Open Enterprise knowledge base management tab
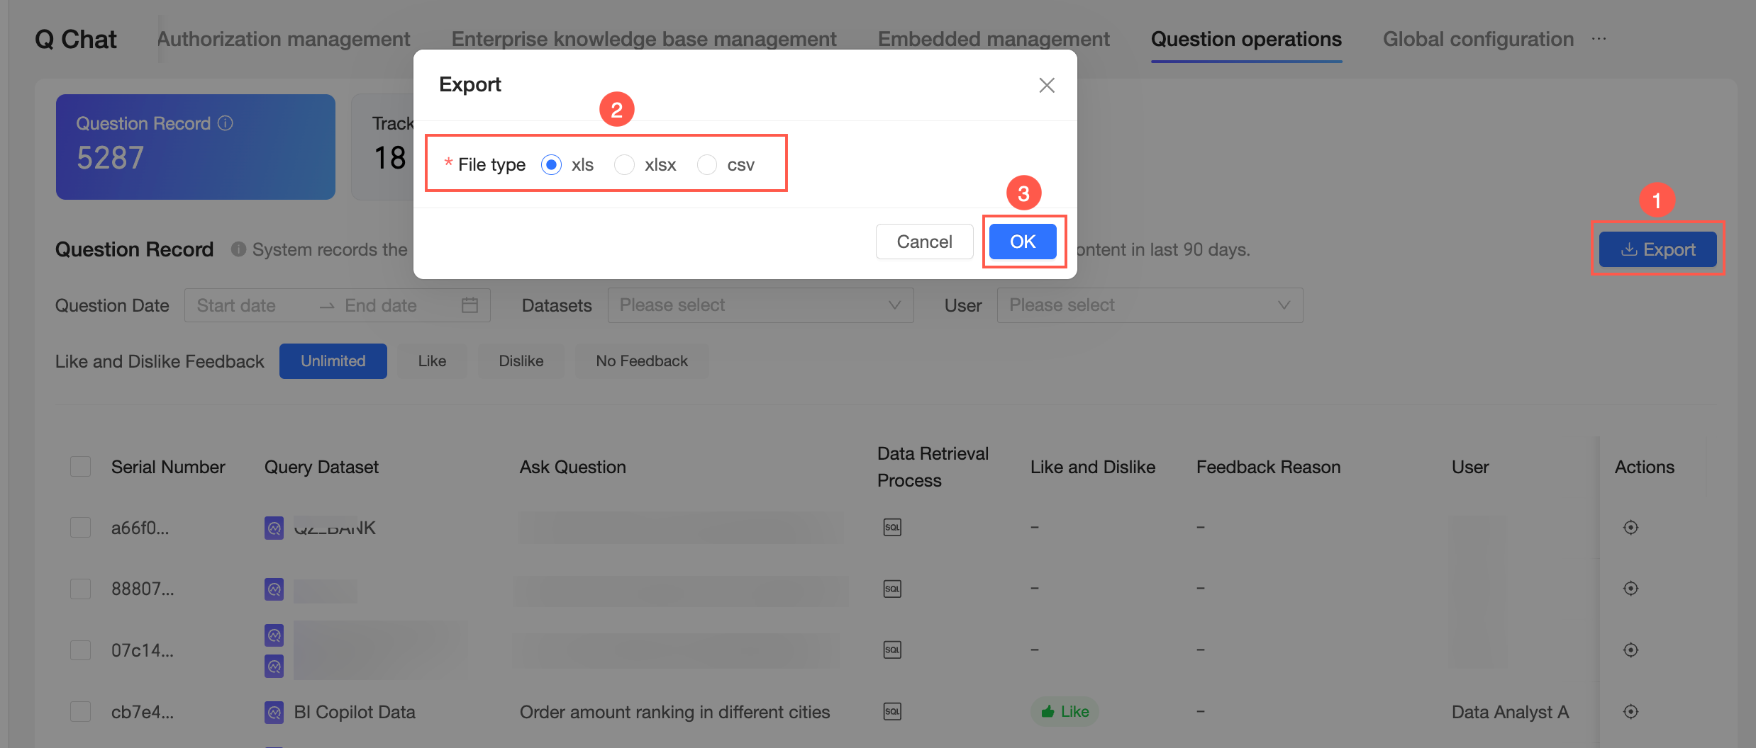The image size is (1756, 748). [644, 39]
